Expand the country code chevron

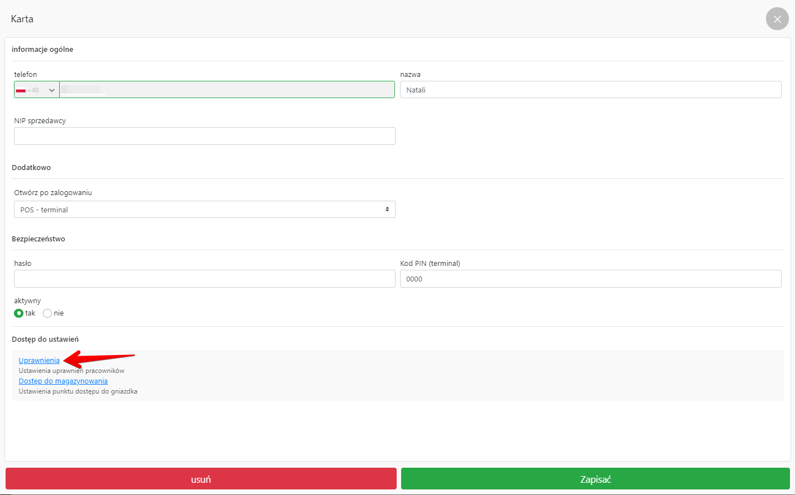pos(52,90)
